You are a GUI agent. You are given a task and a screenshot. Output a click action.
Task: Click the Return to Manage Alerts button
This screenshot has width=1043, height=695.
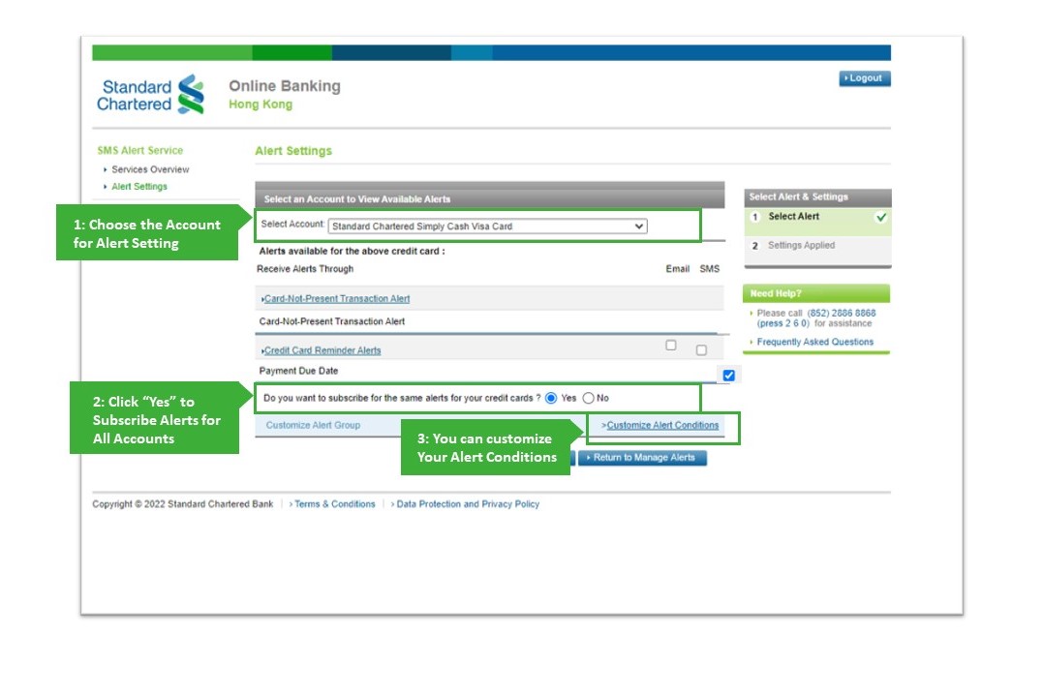[643, 458]
